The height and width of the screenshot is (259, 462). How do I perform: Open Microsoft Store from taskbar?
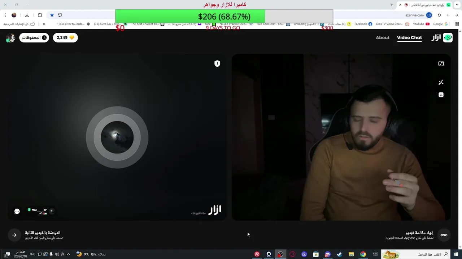pos(316,254)
